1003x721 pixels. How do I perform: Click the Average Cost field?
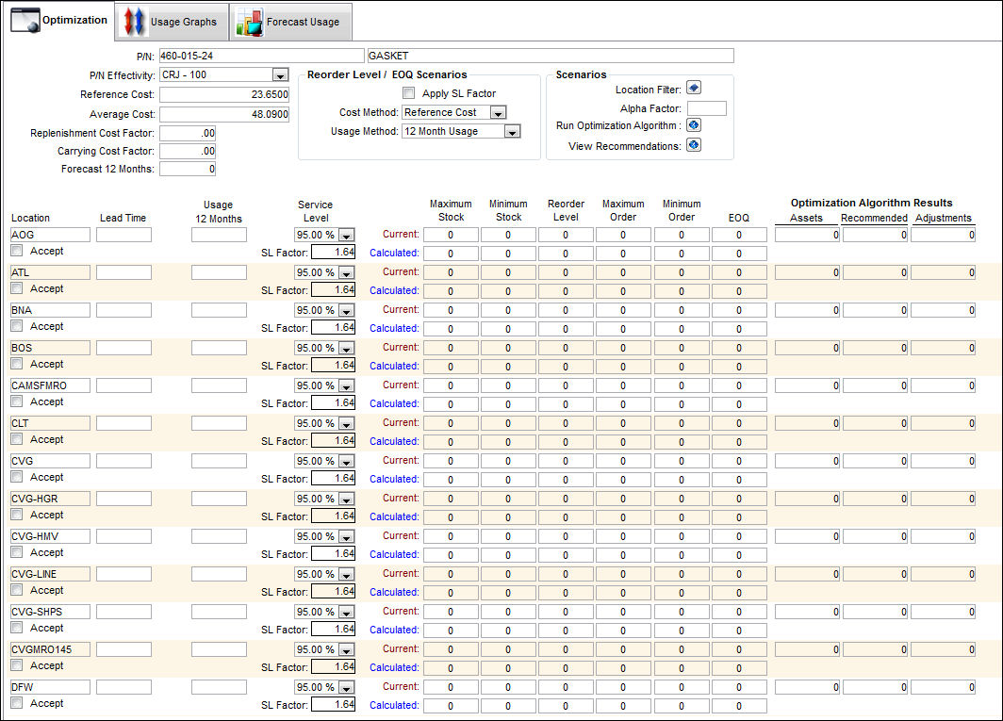click(224, 115)
